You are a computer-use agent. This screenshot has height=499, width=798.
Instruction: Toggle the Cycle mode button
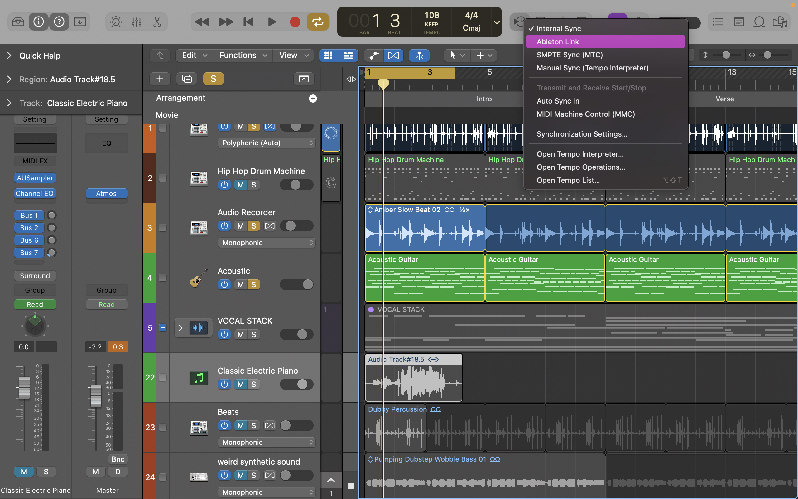pyautogui.click(x=318, y=22)
